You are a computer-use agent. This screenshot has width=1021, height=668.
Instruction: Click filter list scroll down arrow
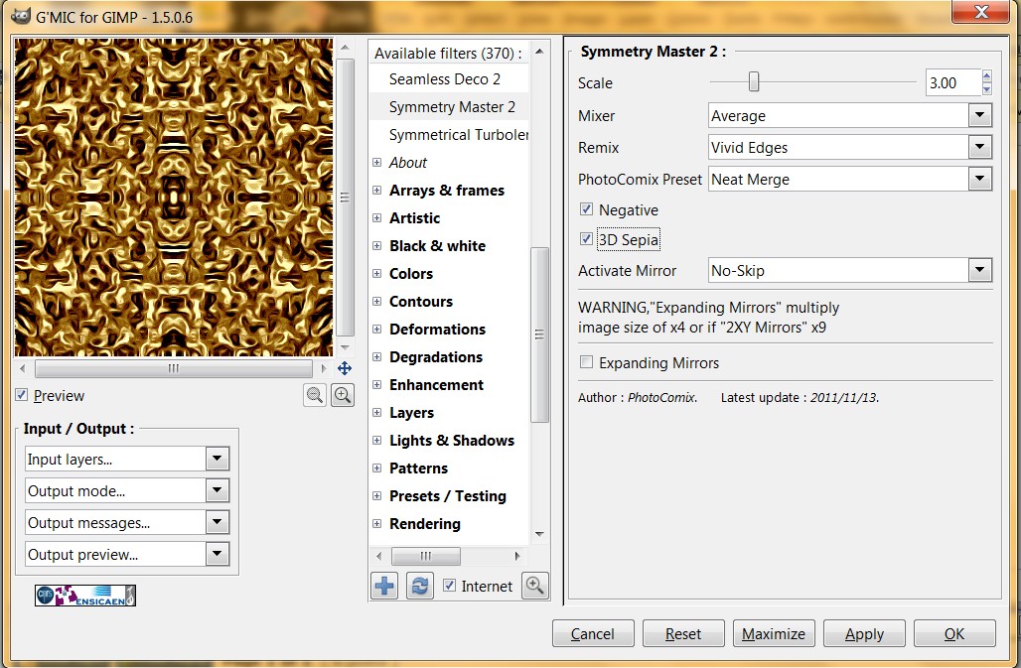pos(539,534)
